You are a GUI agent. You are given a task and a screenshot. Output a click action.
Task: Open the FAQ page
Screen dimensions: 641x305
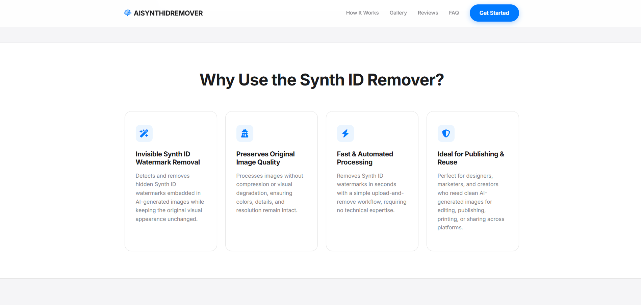454,12
